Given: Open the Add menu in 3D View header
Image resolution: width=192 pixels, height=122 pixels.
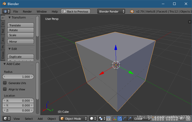Looking at the screenshot, I should (x=40, y=119).
